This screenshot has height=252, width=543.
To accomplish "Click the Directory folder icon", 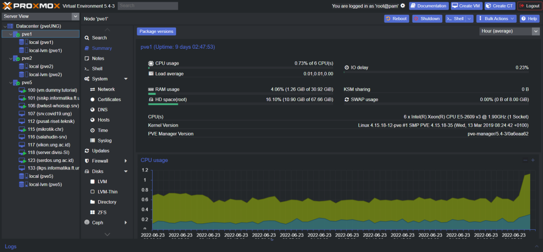I will (x=92, y=202).
